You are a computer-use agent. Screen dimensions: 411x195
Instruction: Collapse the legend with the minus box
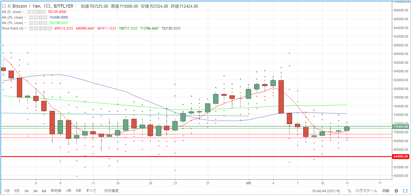[x=4, y=6]
